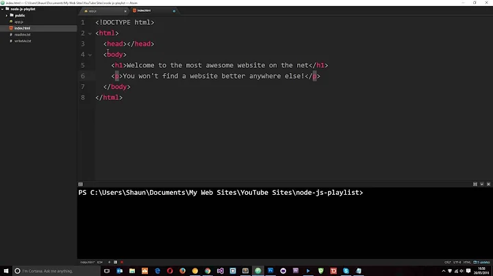Viewport: 493px width, 276px height.
Task: Open Action Center notifications
Action: point(468,271)
